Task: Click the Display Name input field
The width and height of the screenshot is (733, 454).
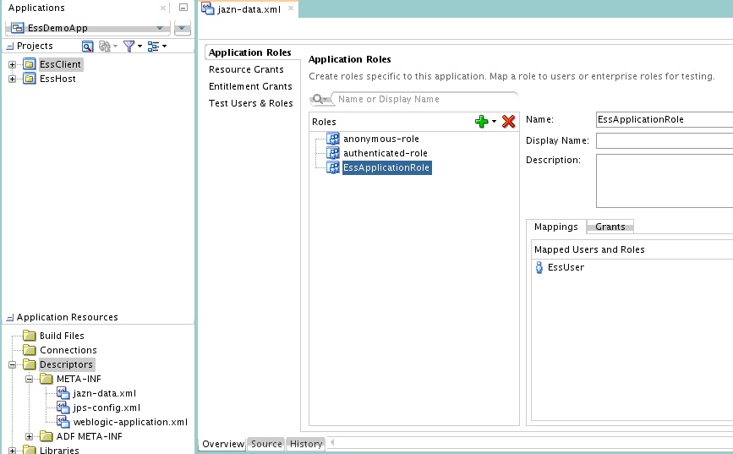Action: point(665,140)
